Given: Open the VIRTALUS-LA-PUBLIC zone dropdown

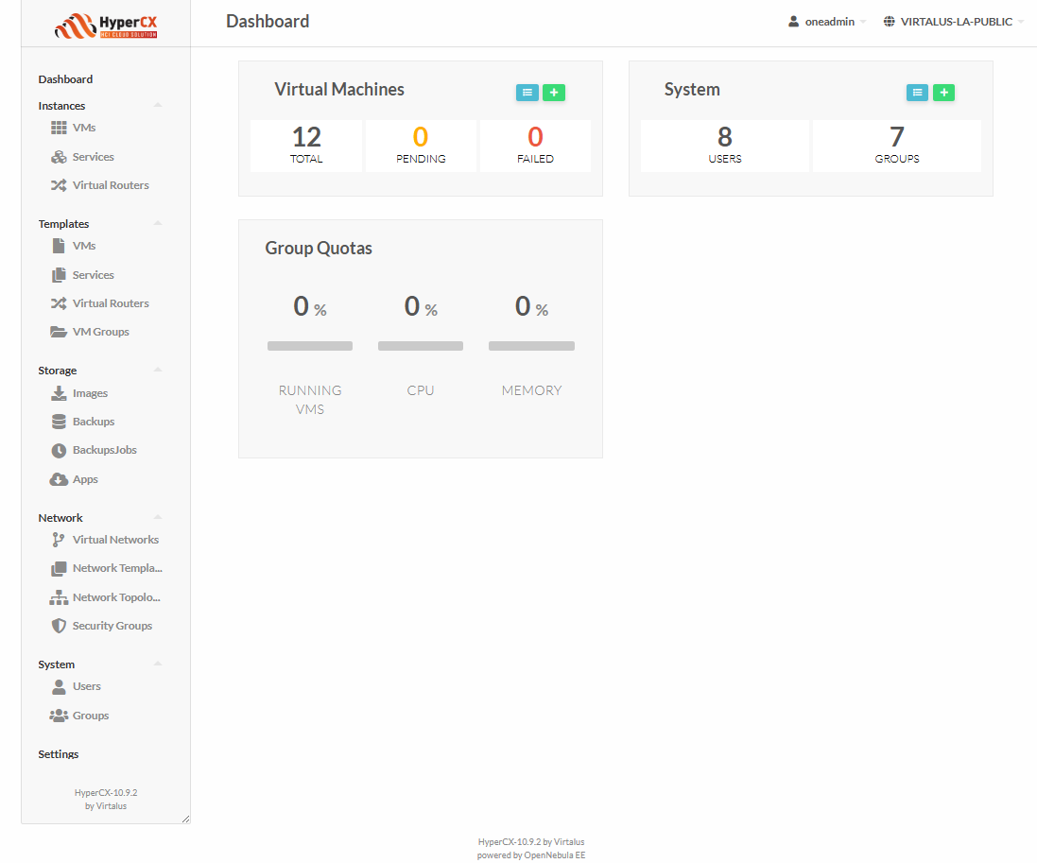Looking at the screenshot, I should pos(954,22).
